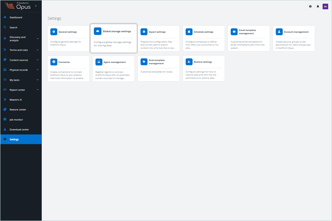Click the Terms and rules sidebar icon

tap(5, 50)
